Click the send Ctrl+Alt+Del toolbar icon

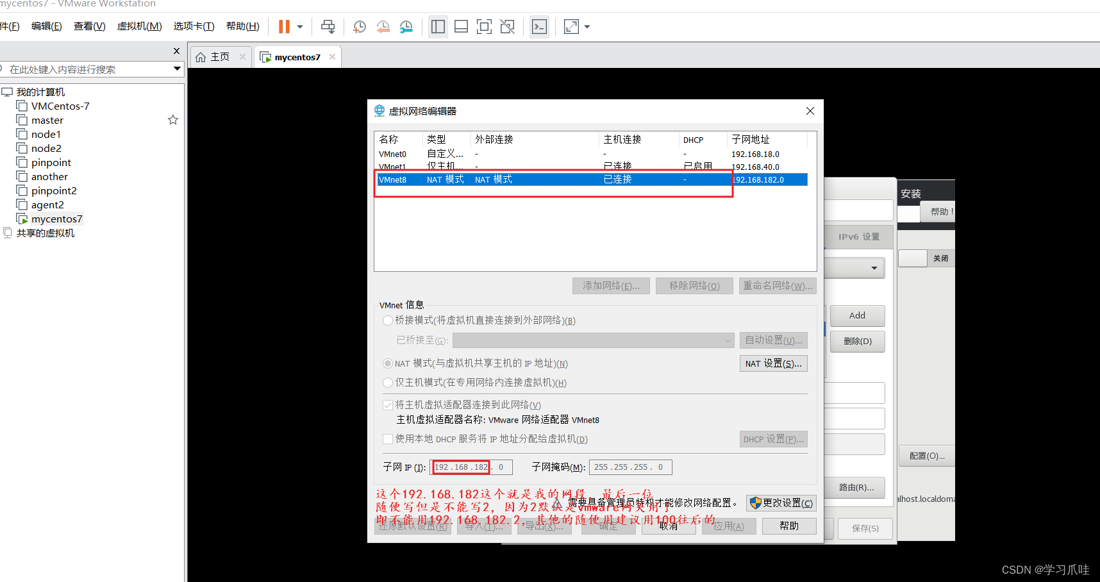[328, 26]
